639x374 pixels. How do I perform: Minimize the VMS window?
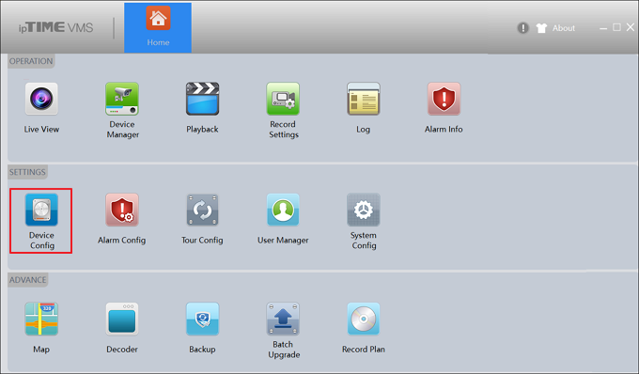603,27
